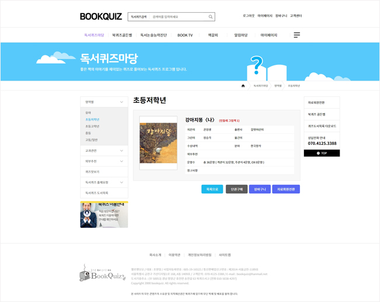Open the hamburger menu icon
Image resolution: width=380 pixels, height=302 pixels.
pyautogui.click(x=296, y=35)
